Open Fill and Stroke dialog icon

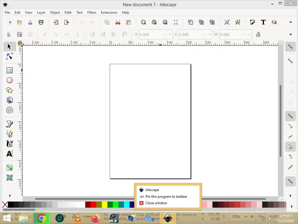[252, 22]
